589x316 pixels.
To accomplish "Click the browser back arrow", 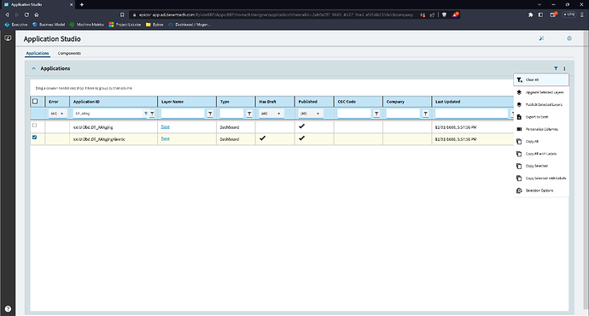I will pos(7,15).
